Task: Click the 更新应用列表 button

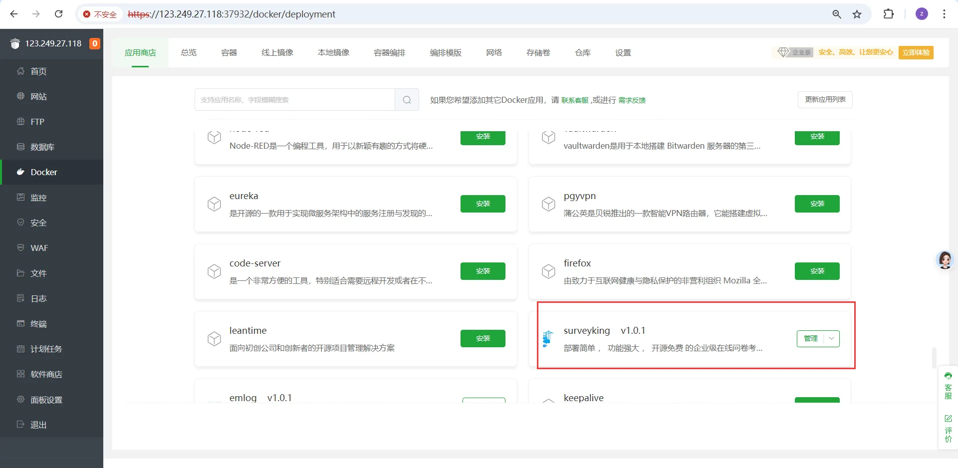Action: pyautogui.click(x=825, y=100)
